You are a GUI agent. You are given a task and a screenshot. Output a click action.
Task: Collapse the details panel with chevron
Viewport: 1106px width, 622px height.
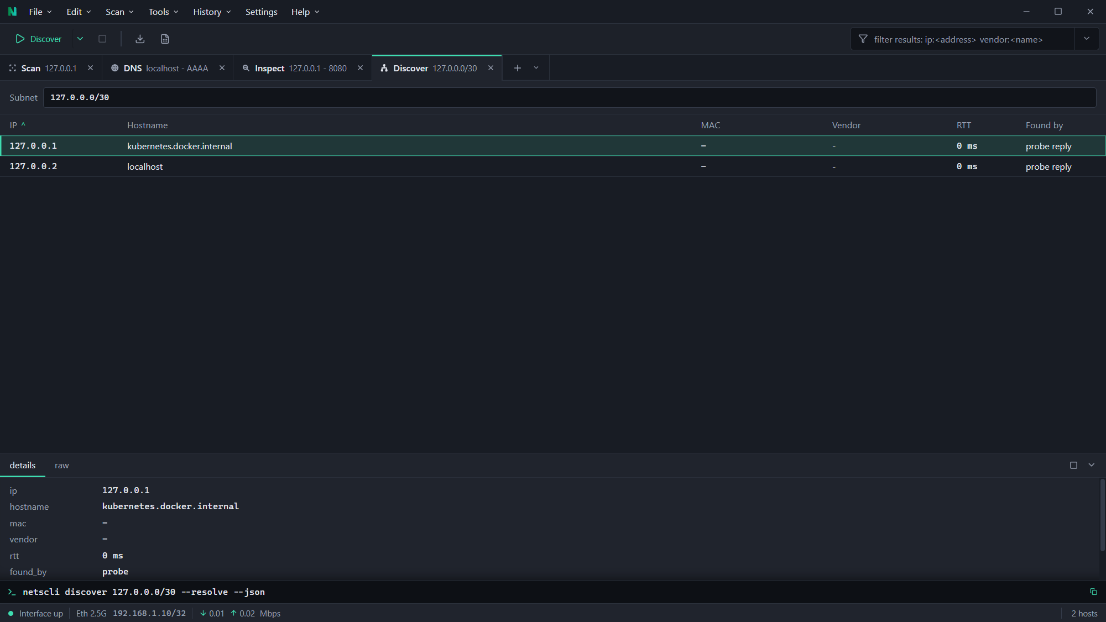point(1091,465)
